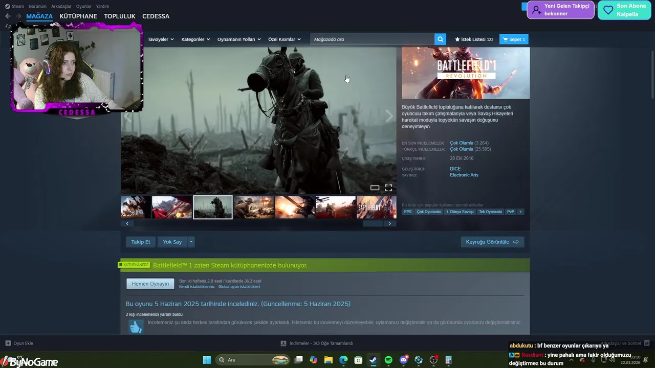Switch to Steam on the taskbar
Screen dimensions: 655x368
374,360
